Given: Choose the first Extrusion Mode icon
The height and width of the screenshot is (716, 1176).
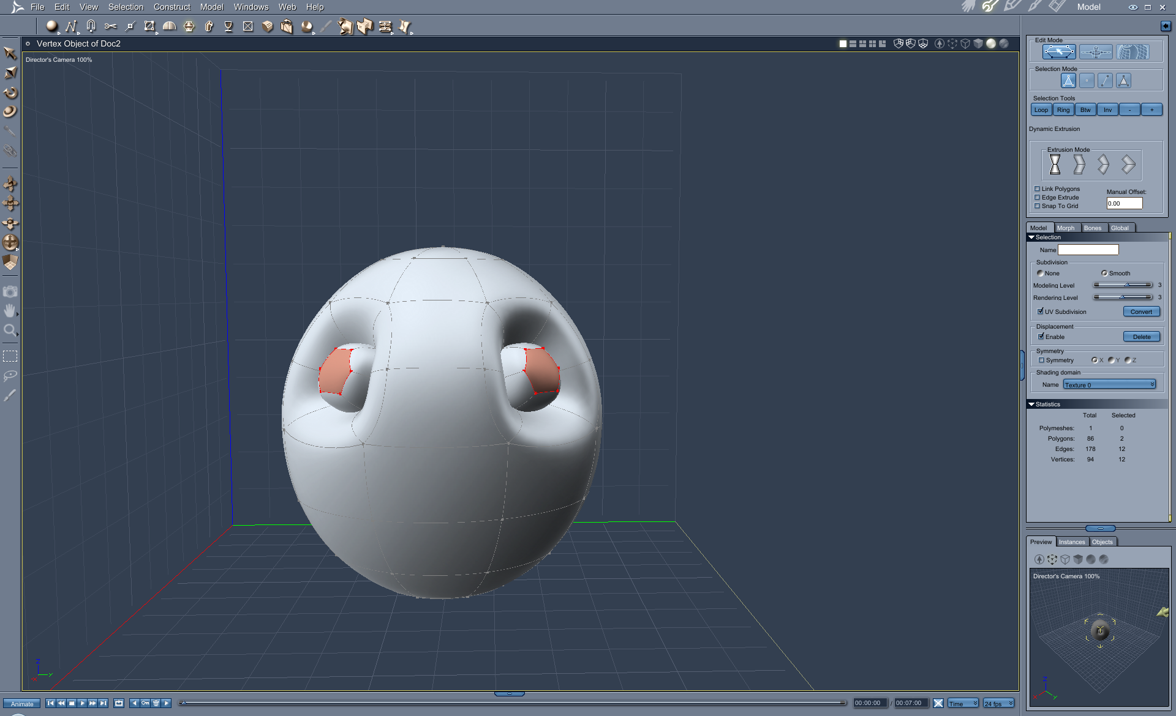Looking at the screenshot, I should (x=1055, y=164).
